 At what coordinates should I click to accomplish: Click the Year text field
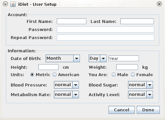pyautogui.click(x=124, y=58)
